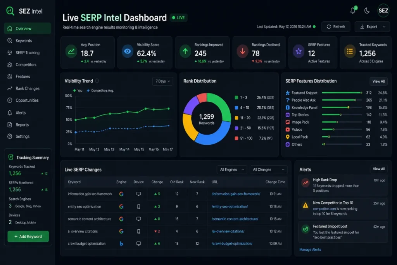Open the Export dropdown
397x265 pixels.
372,27
